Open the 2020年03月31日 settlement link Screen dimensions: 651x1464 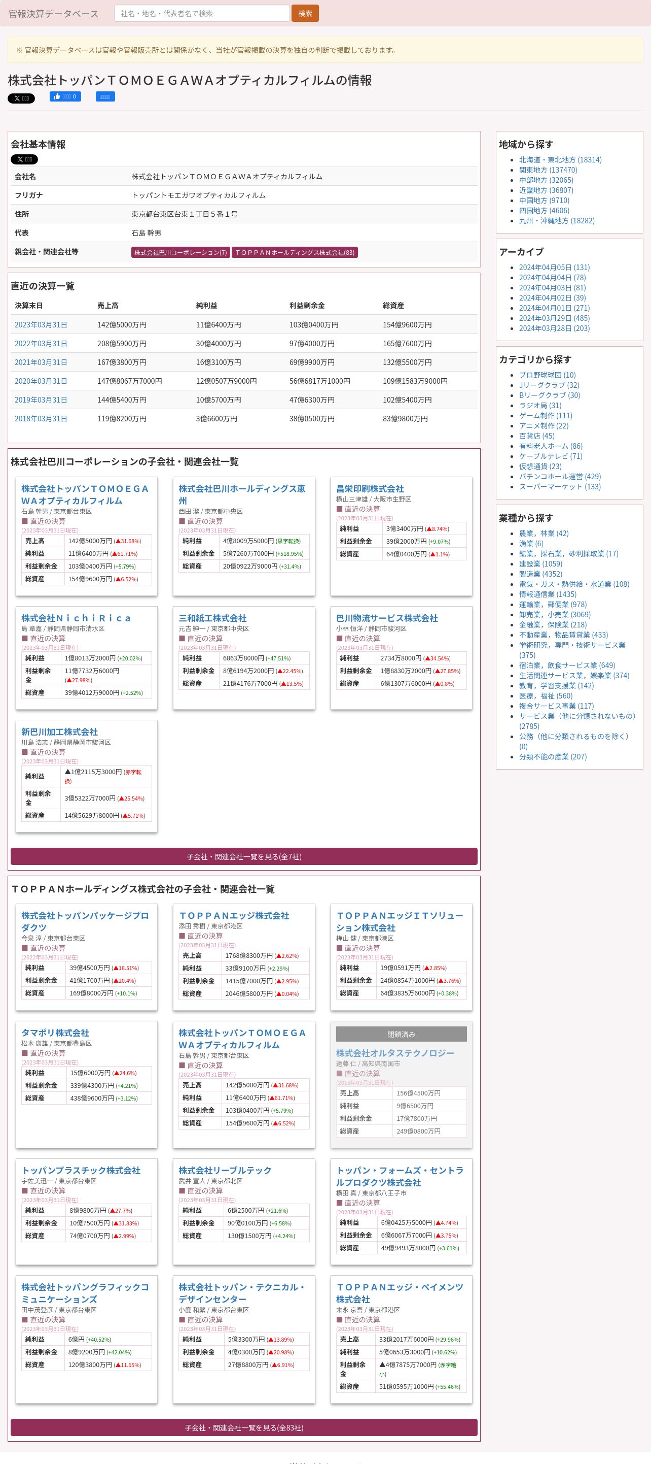click(41, 381)
